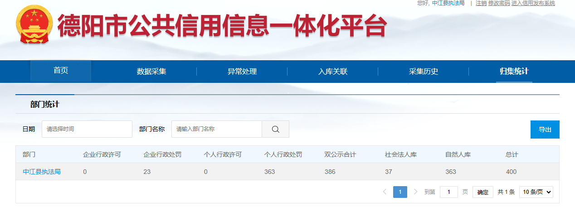Click the 企业行政处罚 column header

pyautogui.click(x=162, y=155)
